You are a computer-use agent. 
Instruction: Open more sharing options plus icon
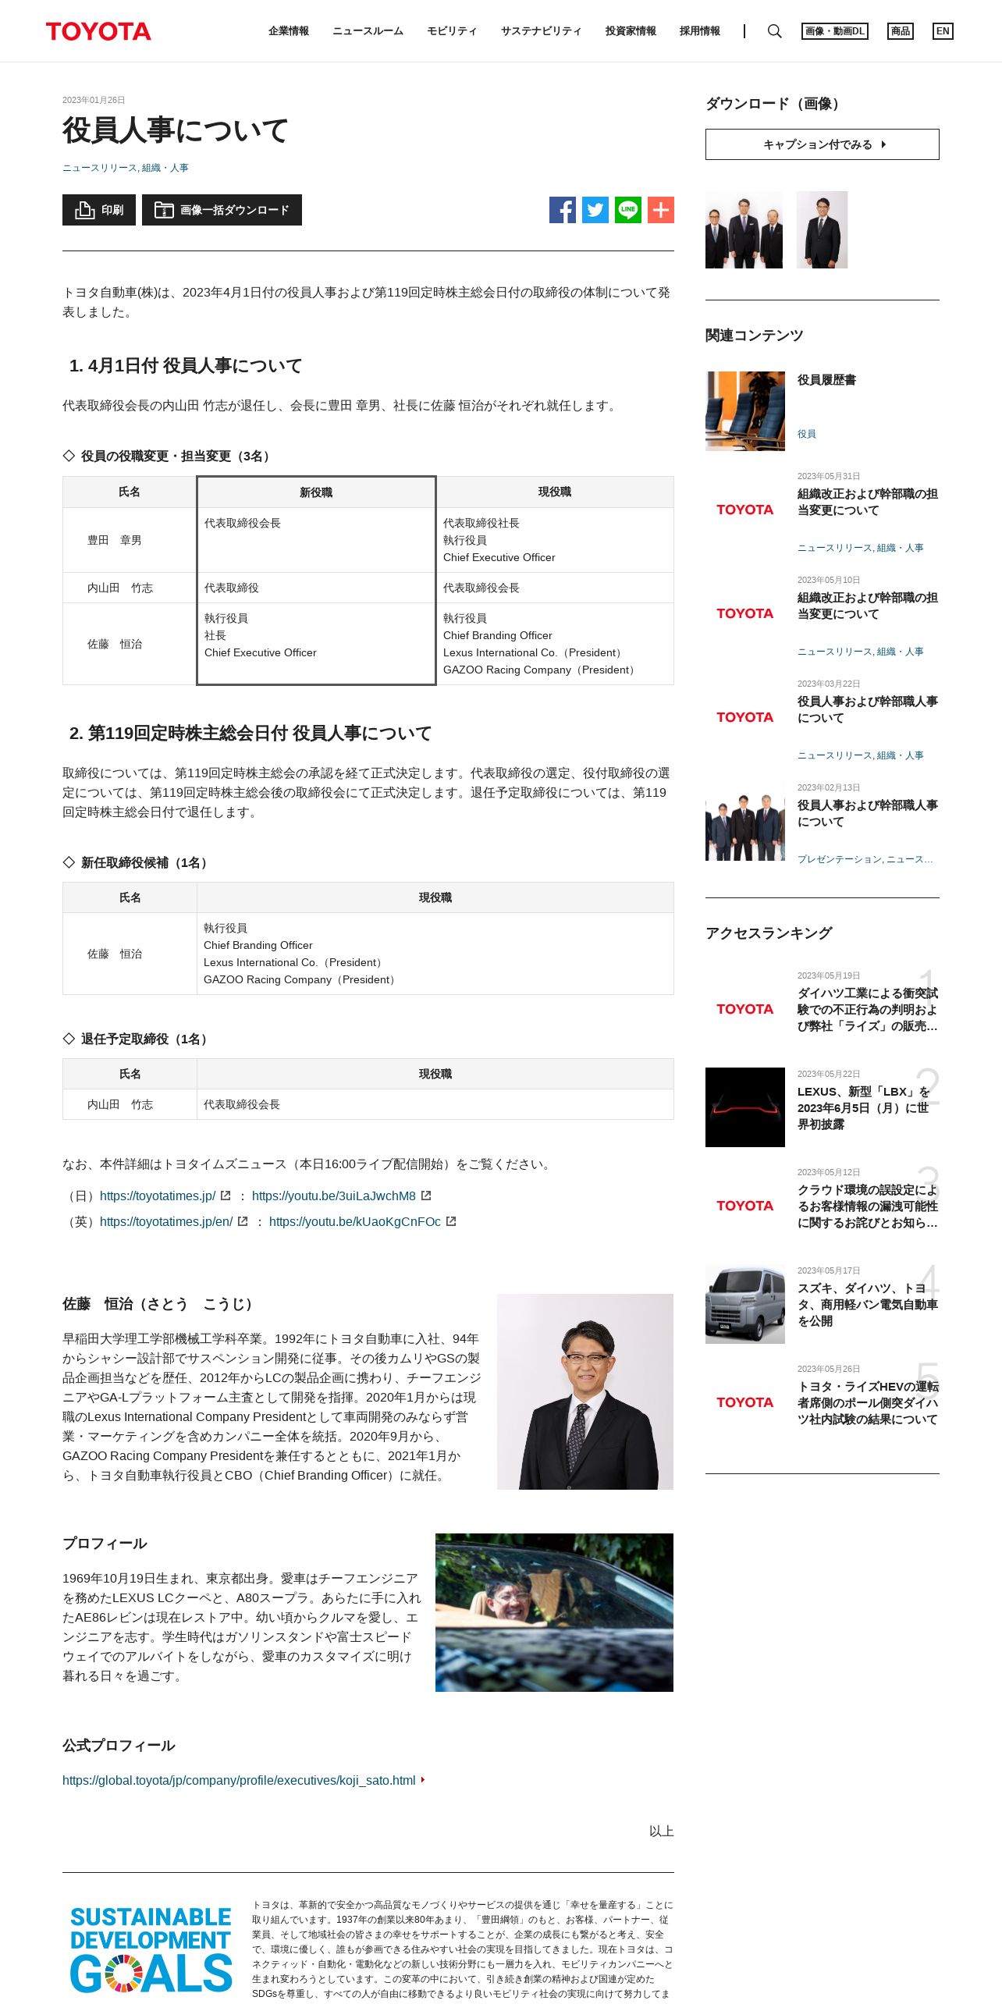(x=661, y=210)
